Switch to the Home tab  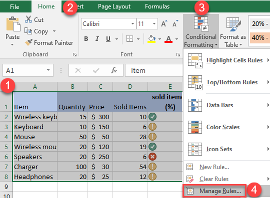46,6
